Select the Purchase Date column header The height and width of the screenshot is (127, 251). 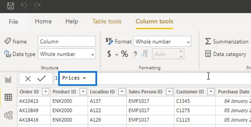234,92
